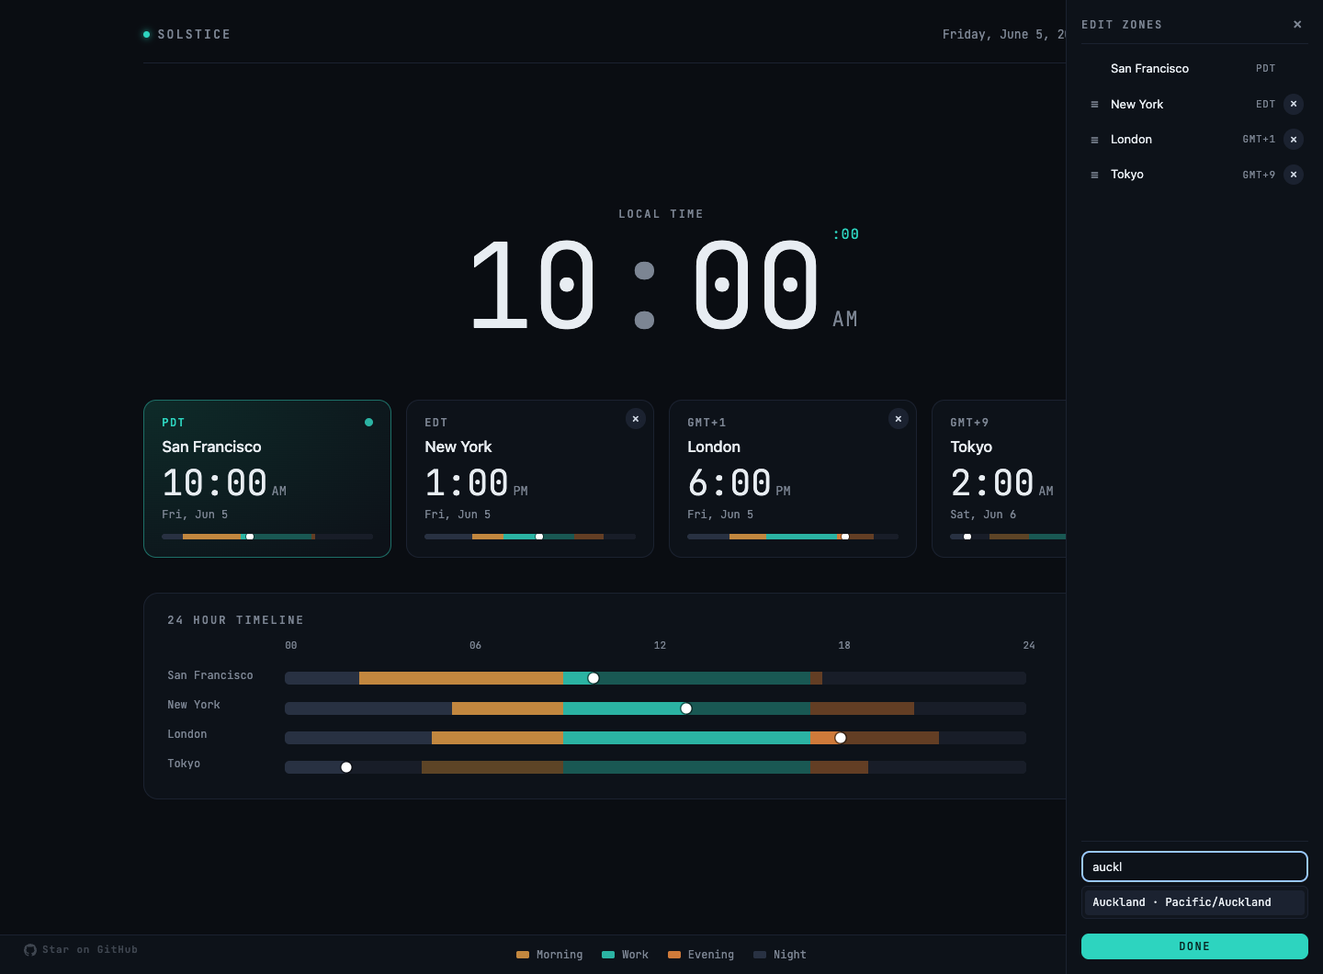The width and height of the screenshot is (1323, 974).
Task: Click the New York timeline row label
Action: pos(194,705)
